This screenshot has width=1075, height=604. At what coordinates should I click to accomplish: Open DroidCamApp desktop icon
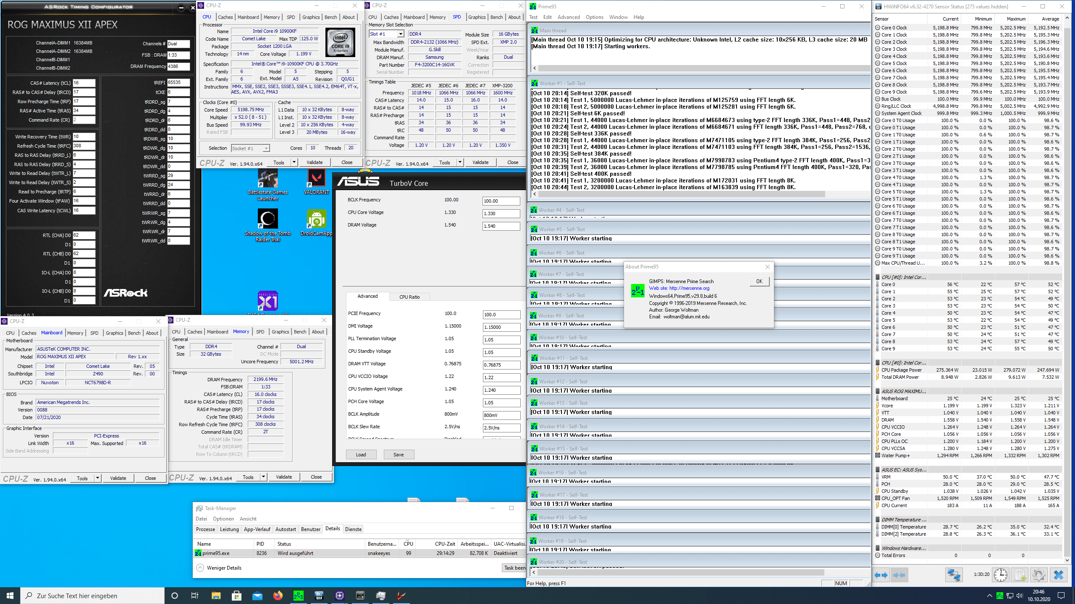[x=316, y=223]
